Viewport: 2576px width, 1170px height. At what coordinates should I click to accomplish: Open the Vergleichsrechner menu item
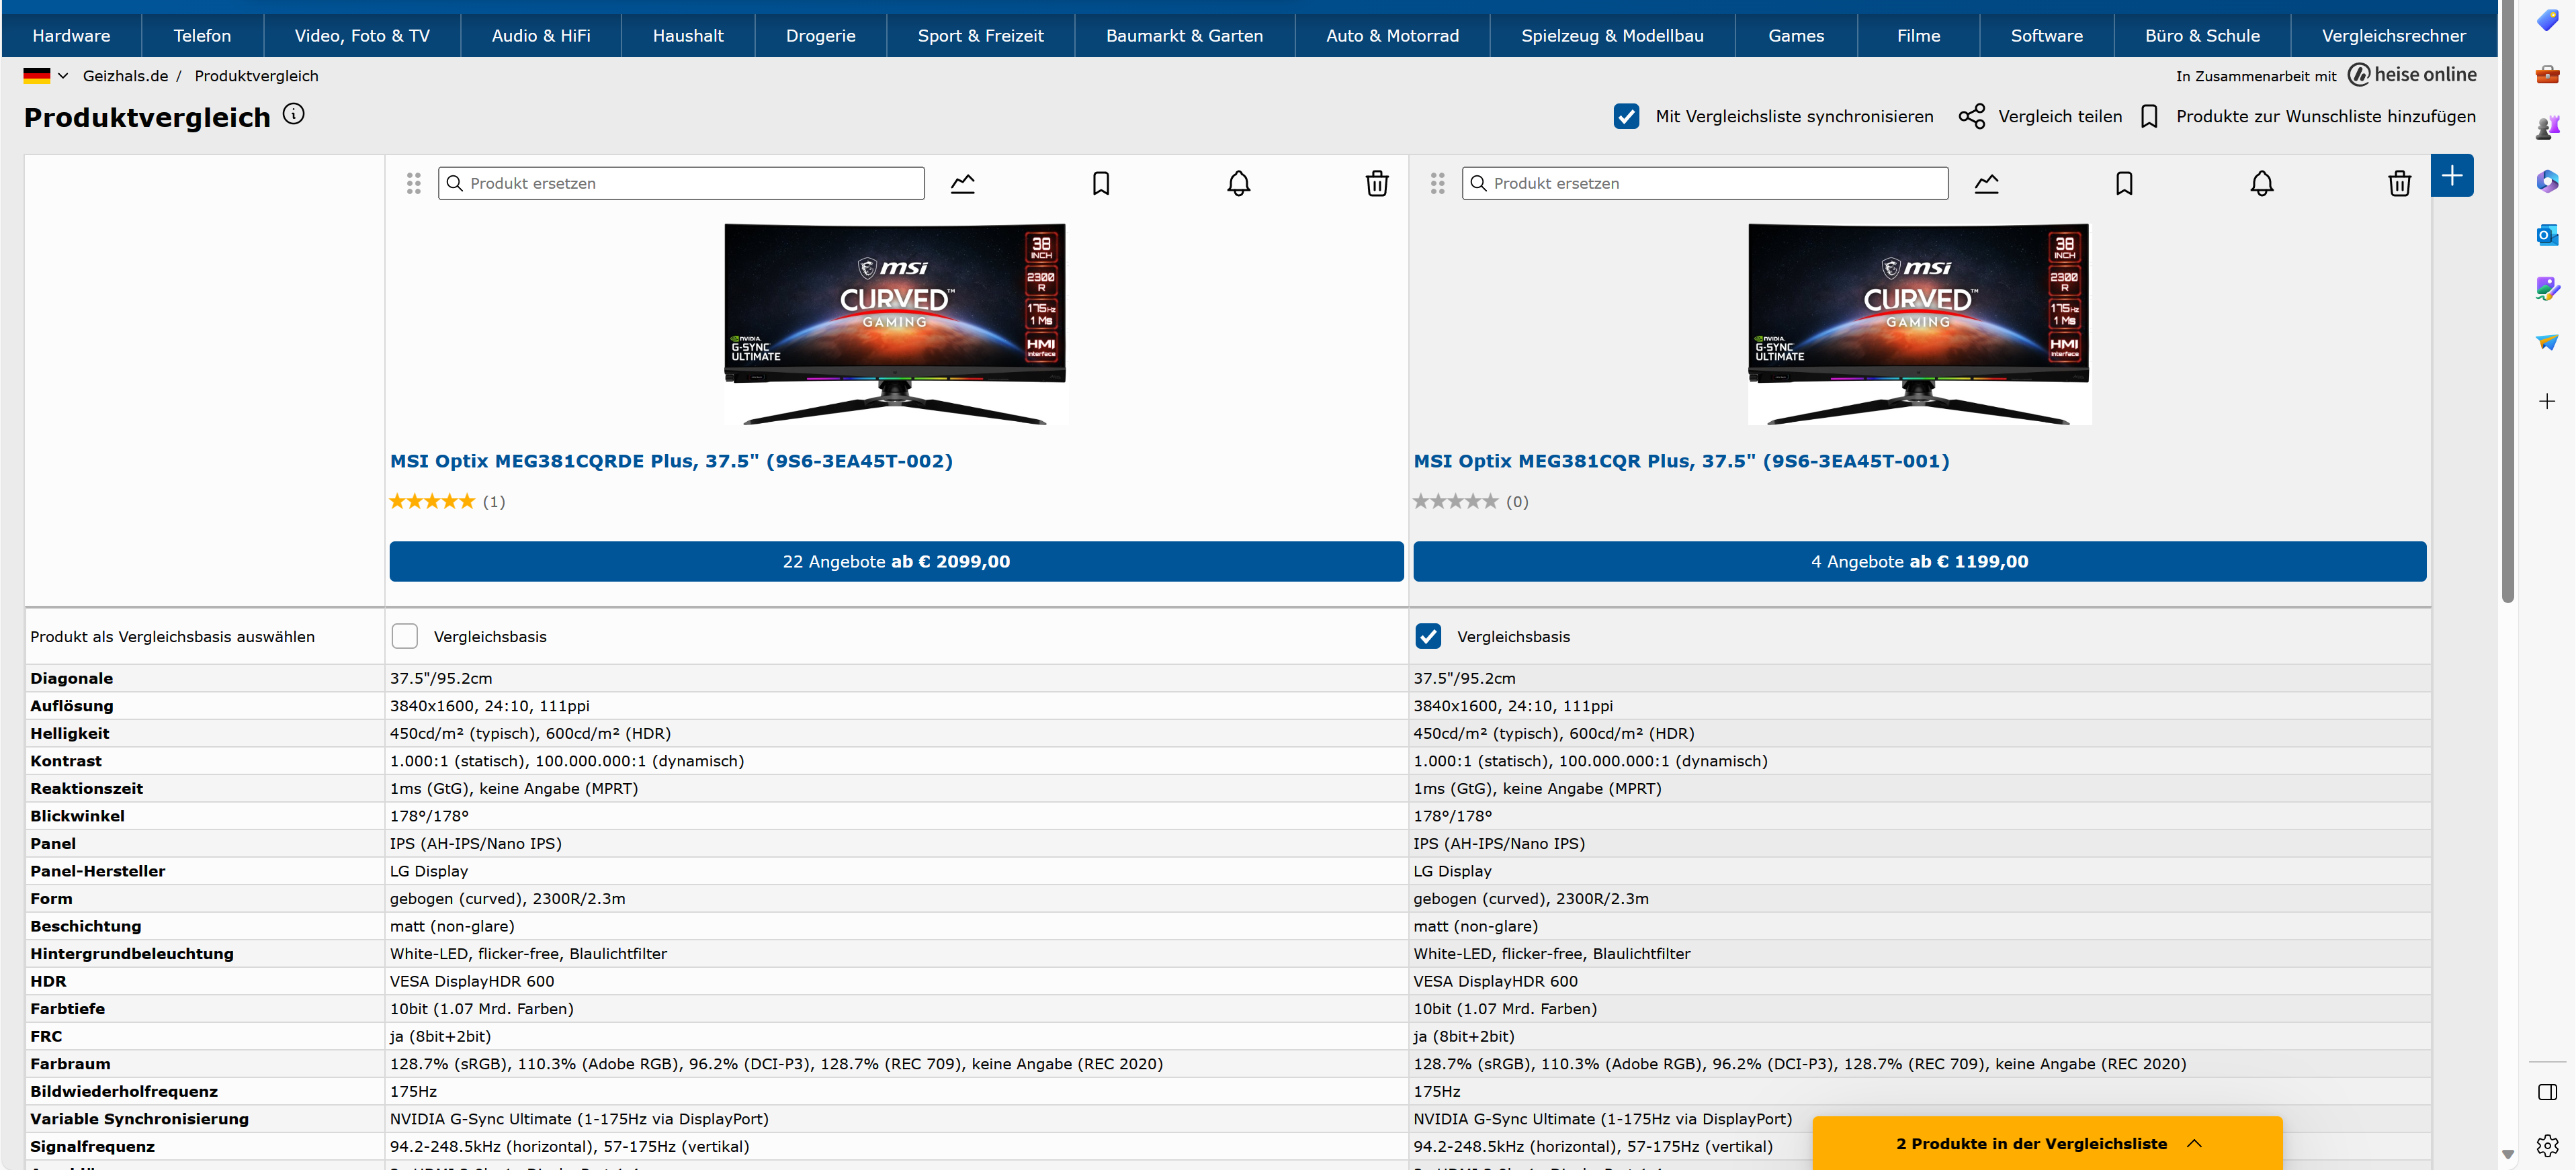point(2393,36)
